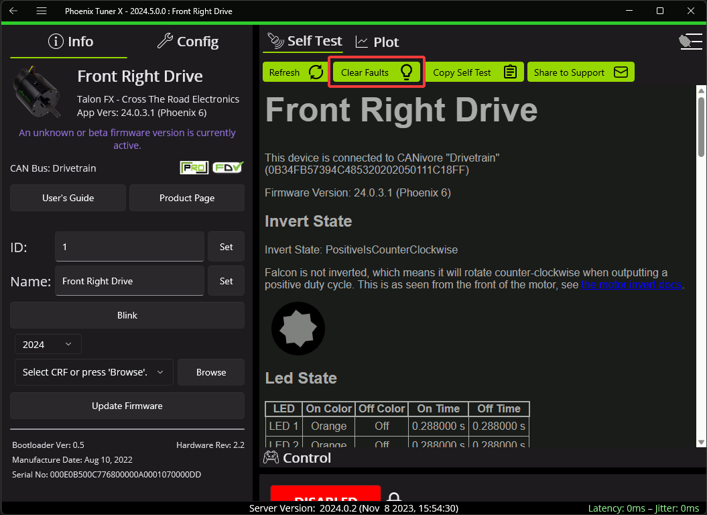Open the motor invert docs link
707x515 pixels.
631,285
